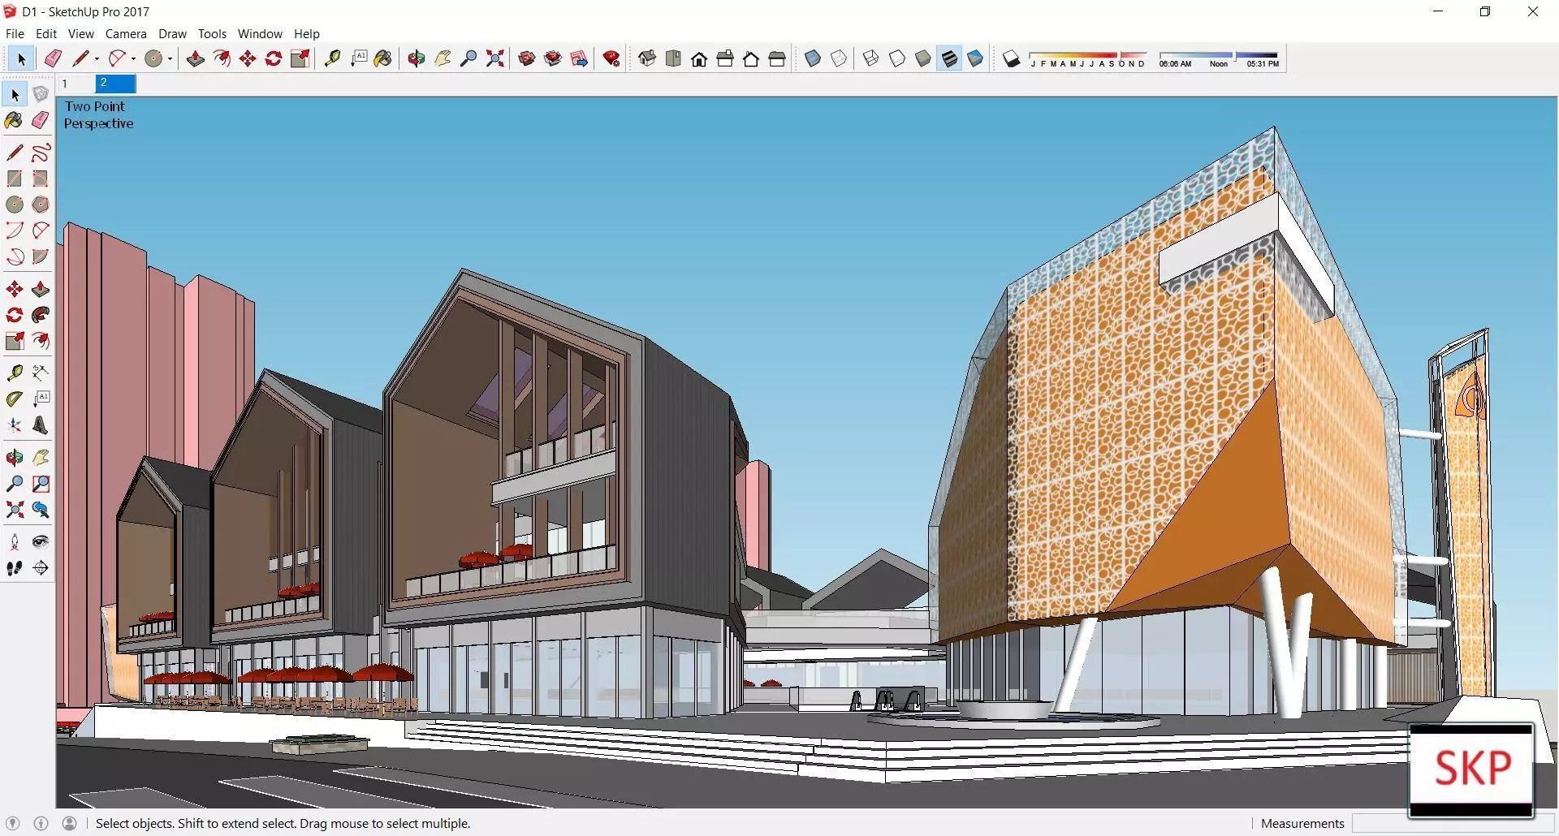This screenshot has width=1559, height=836.
Task: Select scene tab 2
Action: (x=115, y=84)
